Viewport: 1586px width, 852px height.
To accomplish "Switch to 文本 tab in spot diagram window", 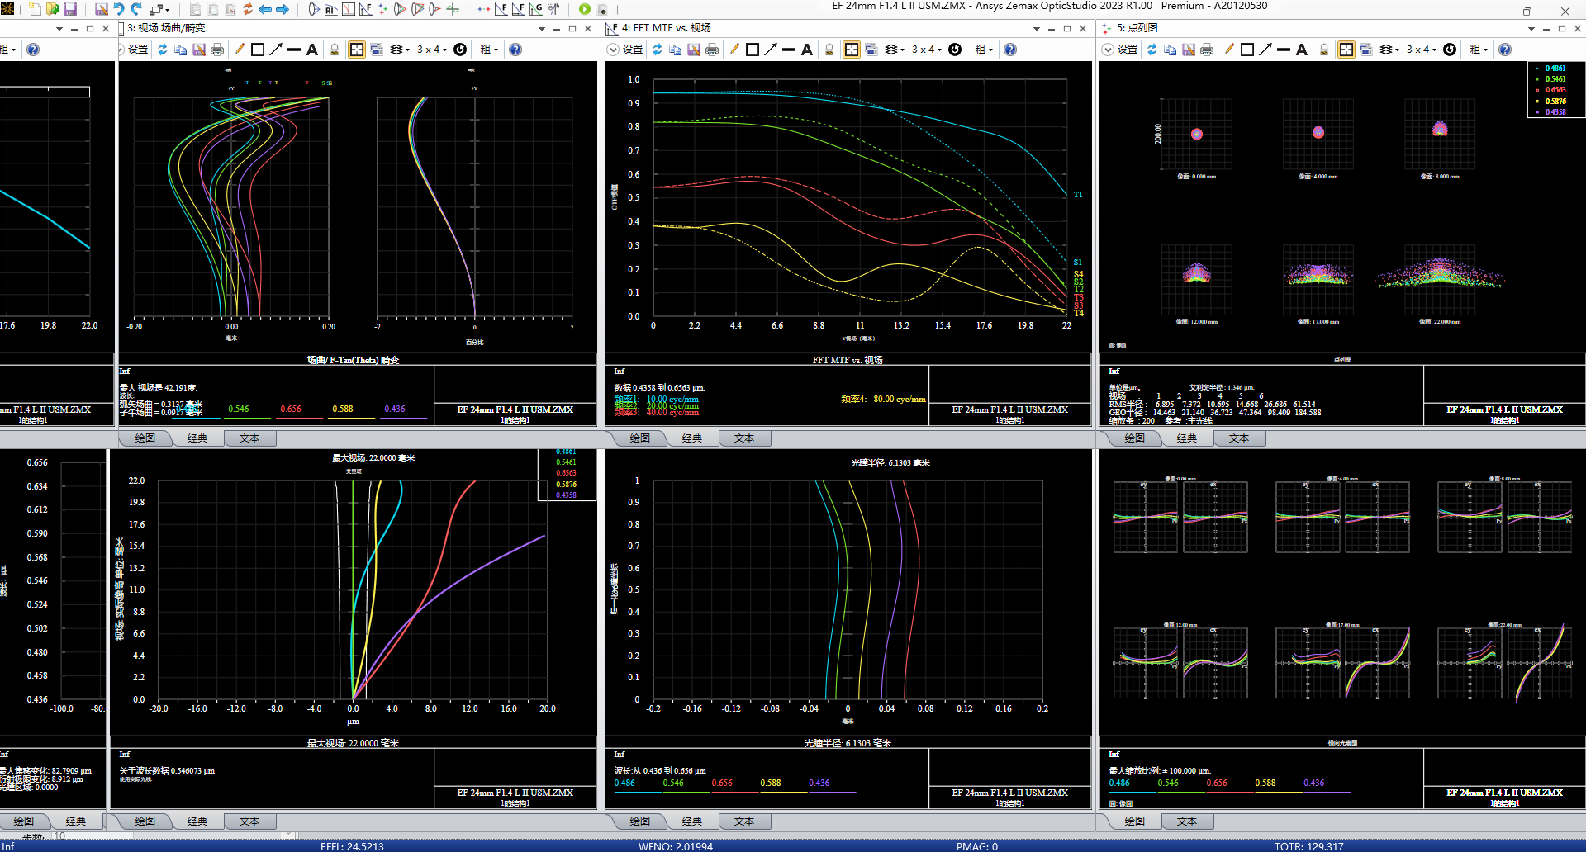I will 1239,438.
